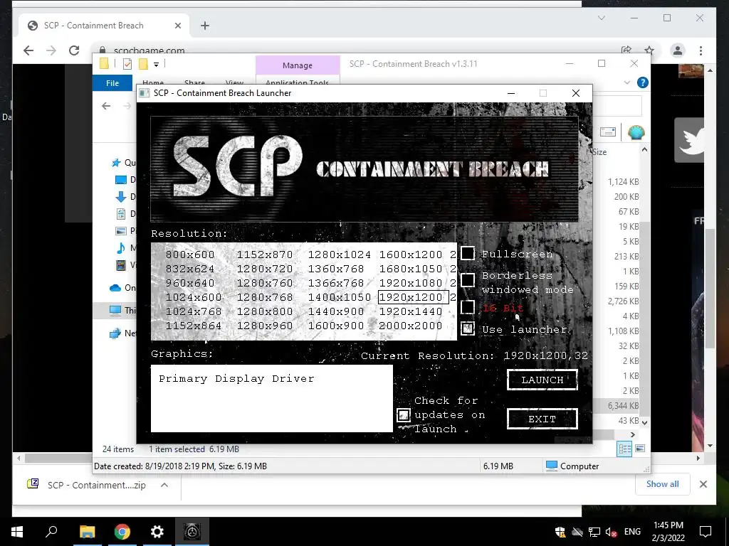Click the EXIT button in launcher
Image resolution: width=729 pixels, height=546 pixels.
542,419
